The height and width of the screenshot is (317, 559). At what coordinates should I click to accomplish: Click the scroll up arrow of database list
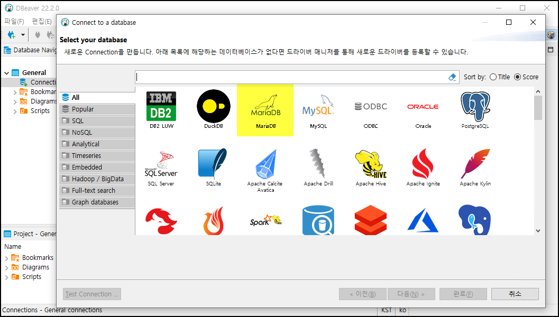point(538,91)
